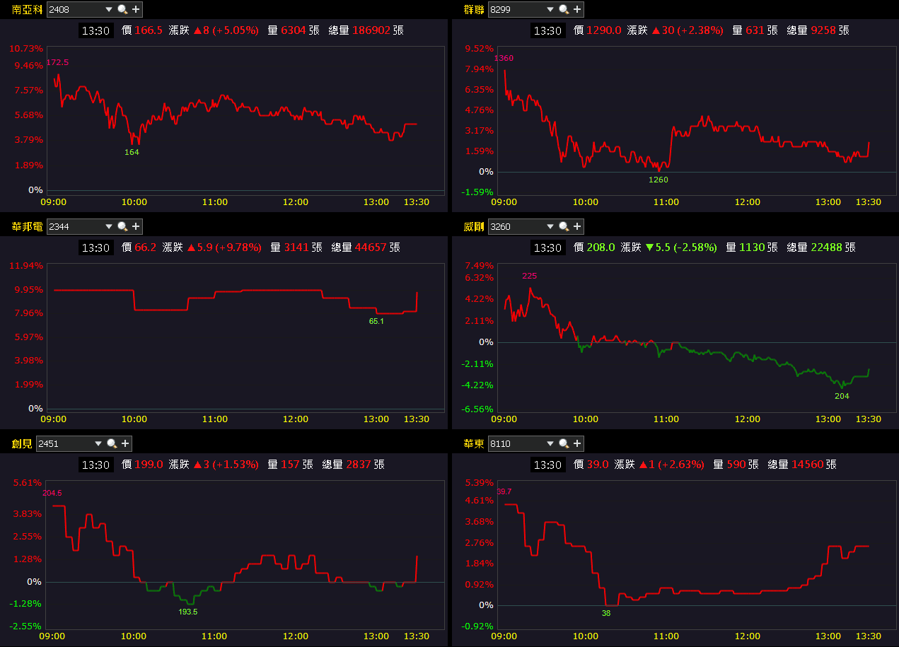Click the total volume 186902

coord(371,30)
